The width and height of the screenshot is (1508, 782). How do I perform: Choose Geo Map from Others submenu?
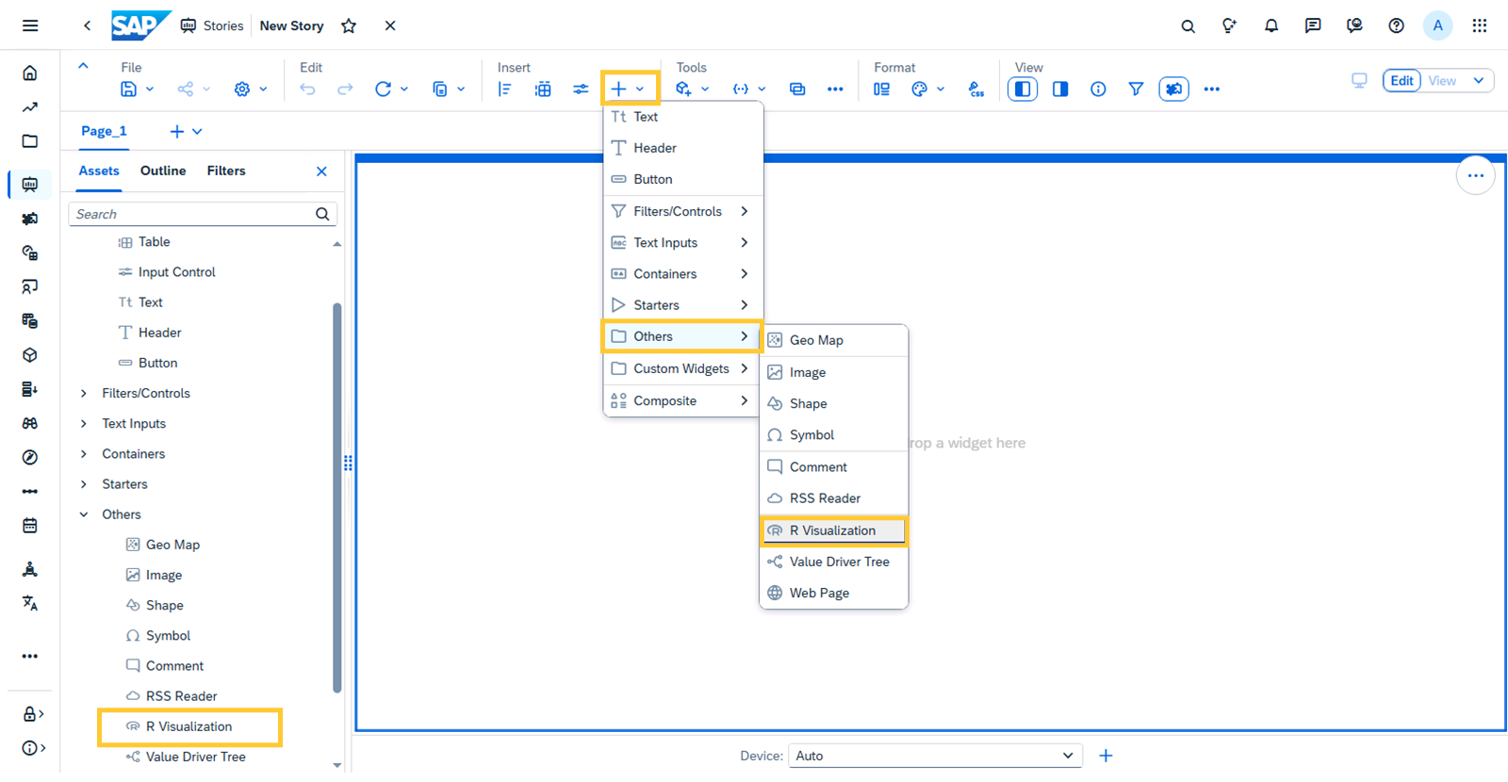[833, 340]
